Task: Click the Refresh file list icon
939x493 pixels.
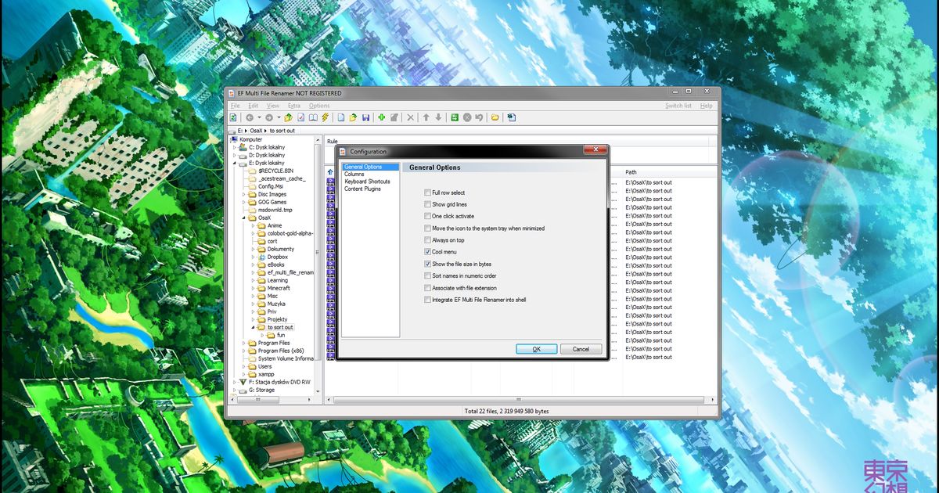Action: point(232,117)
